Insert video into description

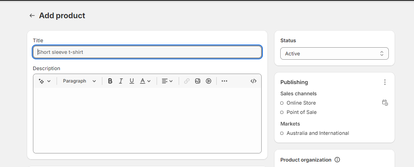[x=209, y=81]
